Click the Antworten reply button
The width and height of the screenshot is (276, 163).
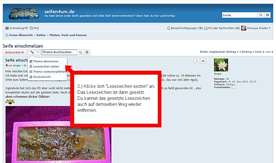click(x=14, y=52)
